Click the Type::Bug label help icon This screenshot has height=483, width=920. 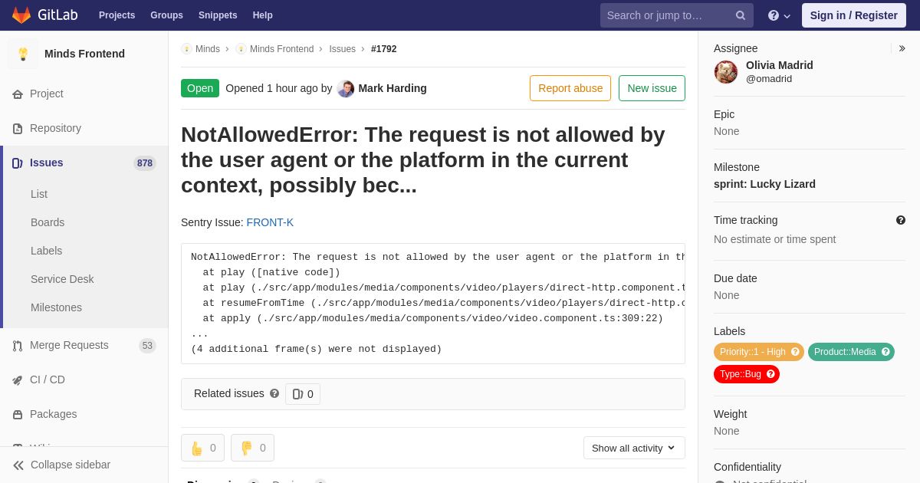coord(770,374)
